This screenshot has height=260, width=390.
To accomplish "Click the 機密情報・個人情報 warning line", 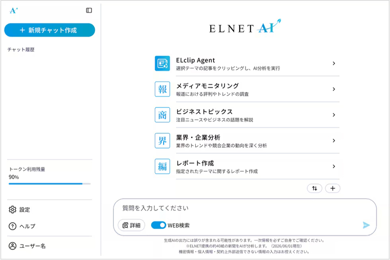I will point(244,252).
